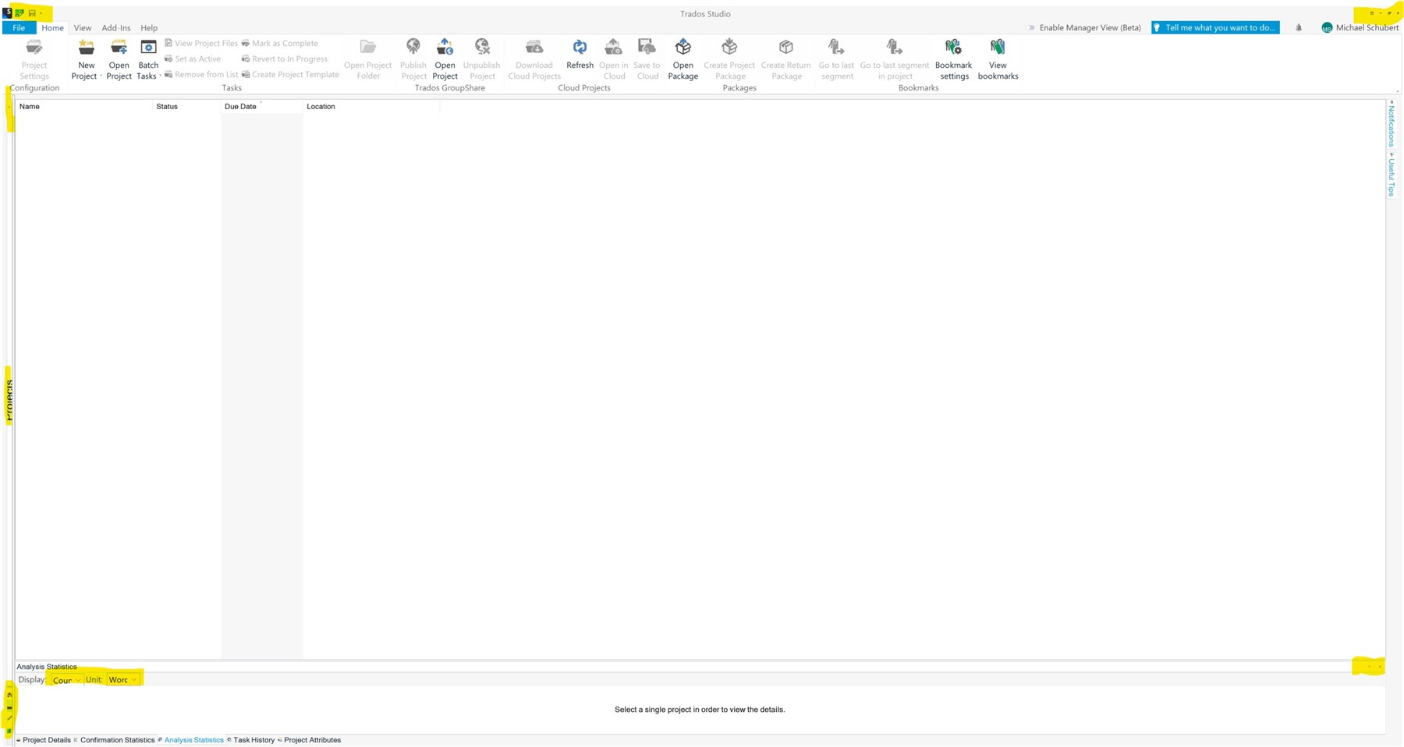Open the Projects navigation pane tab
Viewport: 1404px width, 747px height.
(x=9, y=400)
